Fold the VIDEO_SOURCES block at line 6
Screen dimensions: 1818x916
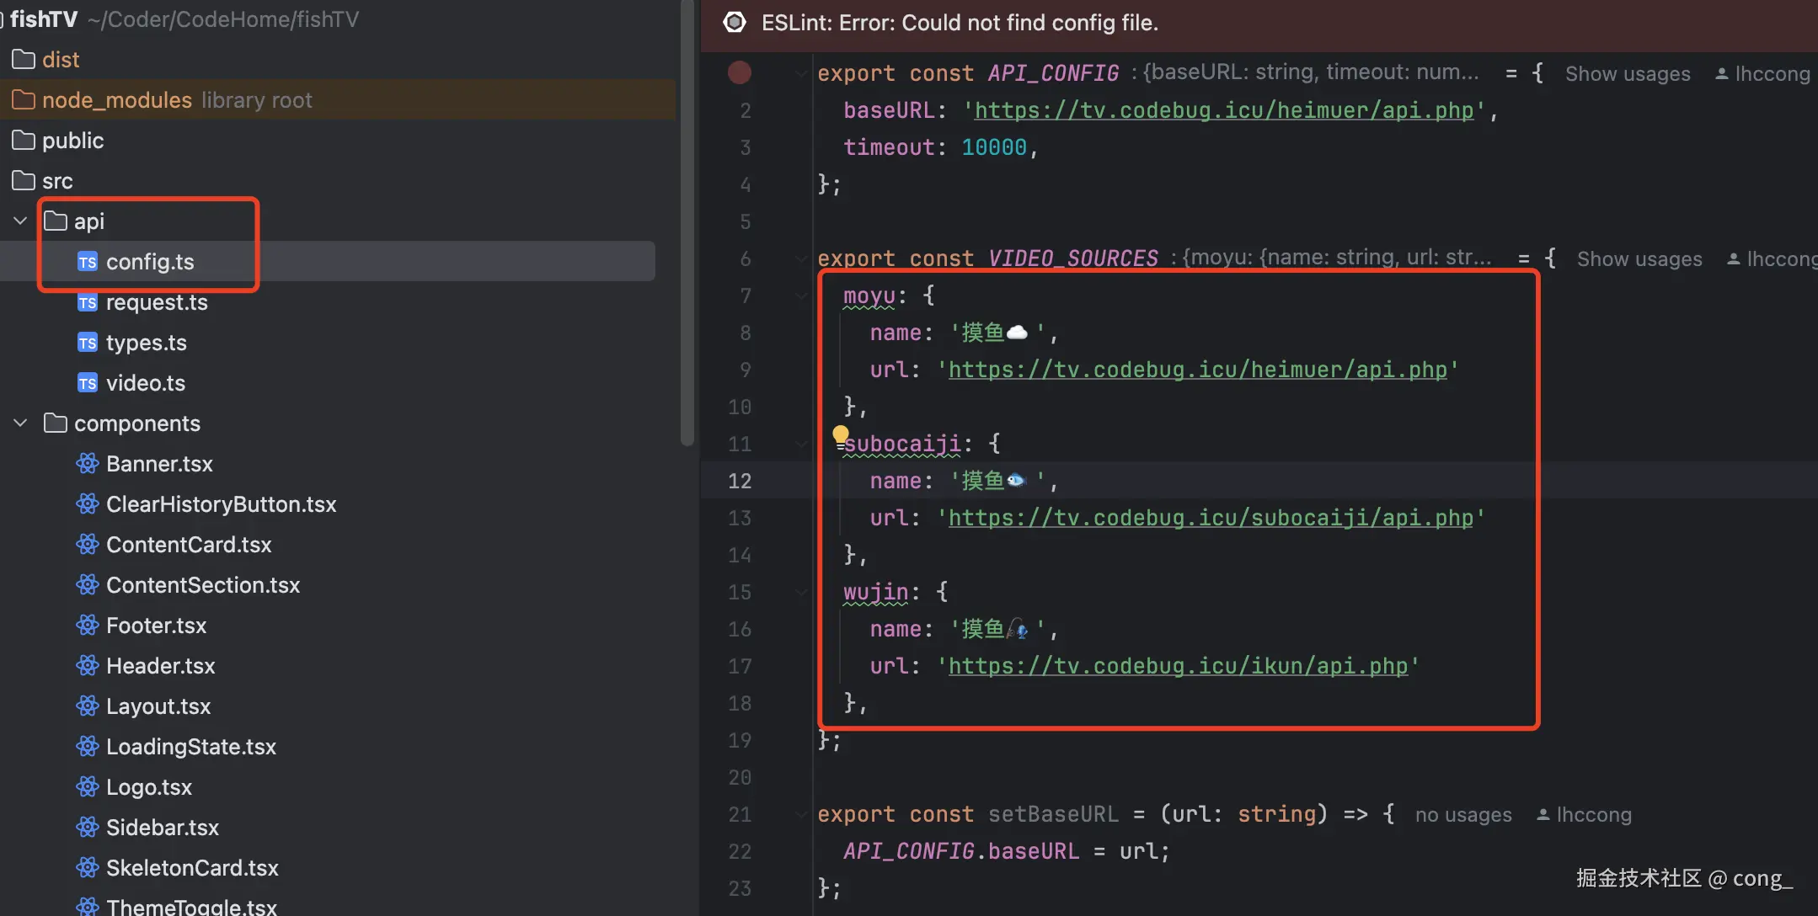coord(801,258)
